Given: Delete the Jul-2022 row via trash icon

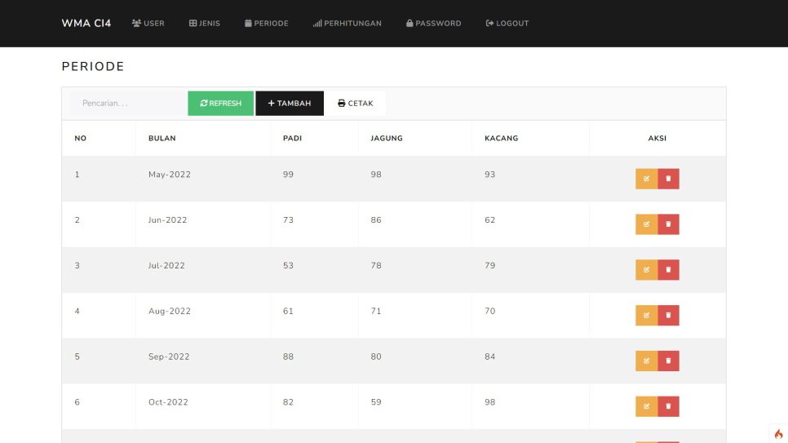Looking at the screenshot, I should pyautogui.click(x=669, y=270).
